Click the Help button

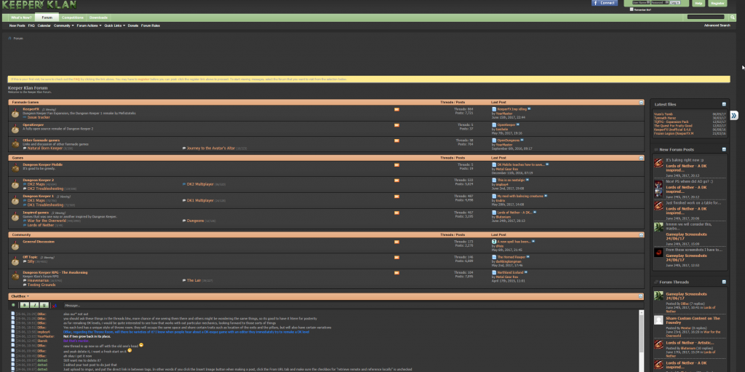698,4
